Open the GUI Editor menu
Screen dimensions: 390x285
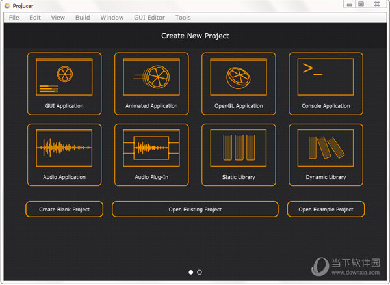click(149, 18)
